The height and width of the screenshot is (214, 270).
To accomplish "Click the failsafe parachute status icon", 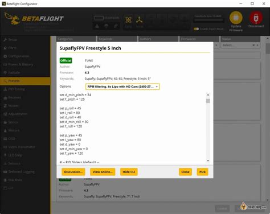I will [107, 26].
